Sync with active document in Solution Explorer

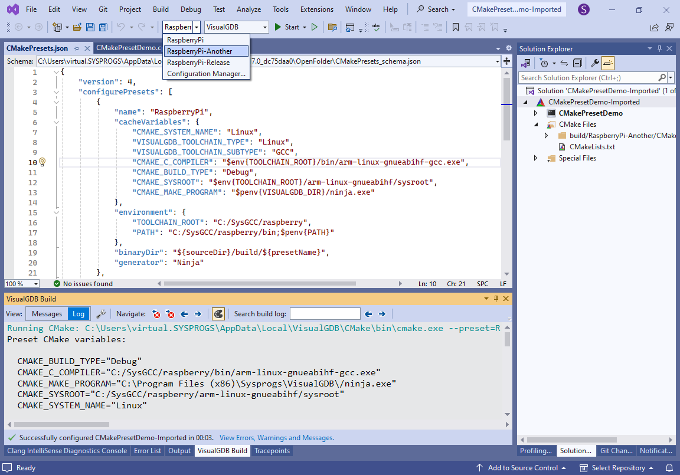pyautogui.click(x=564, y=63)
